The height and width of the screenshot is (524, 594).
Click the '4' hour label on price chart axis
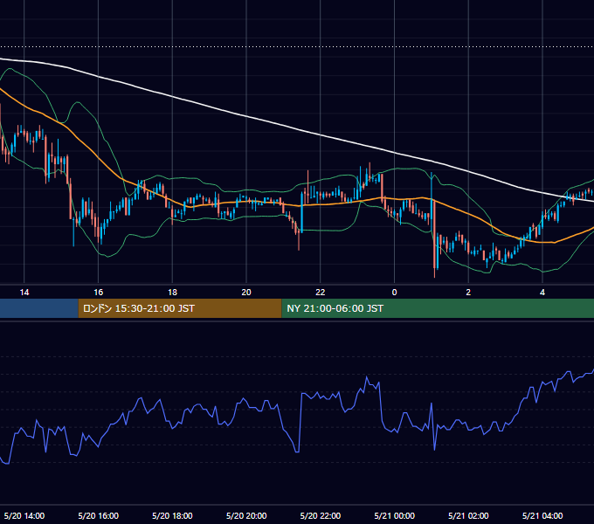(x=542, y=293)
